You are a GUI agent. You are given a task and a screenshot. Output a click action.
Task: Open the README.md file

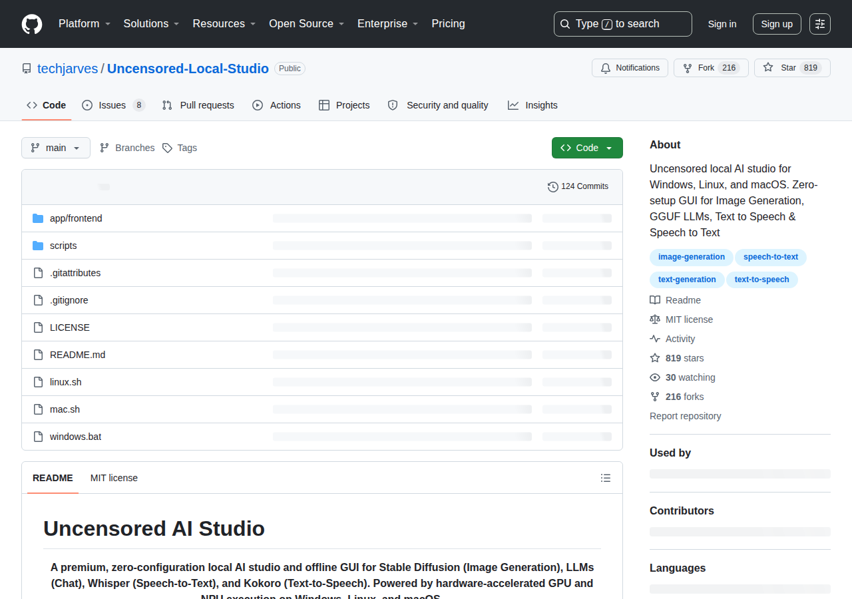point(77,355)
